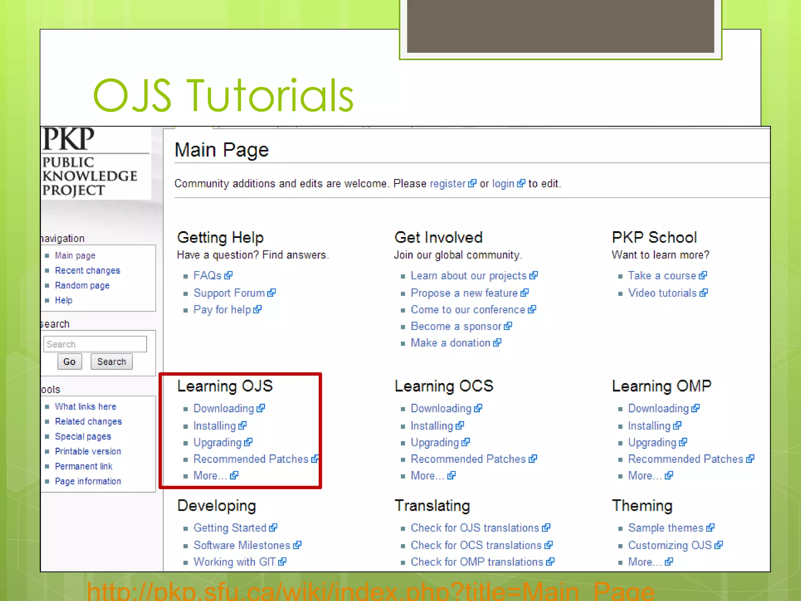Click external-link icon beside Video tutorials
The image size is (801, 601).
[x=704, y=293]
